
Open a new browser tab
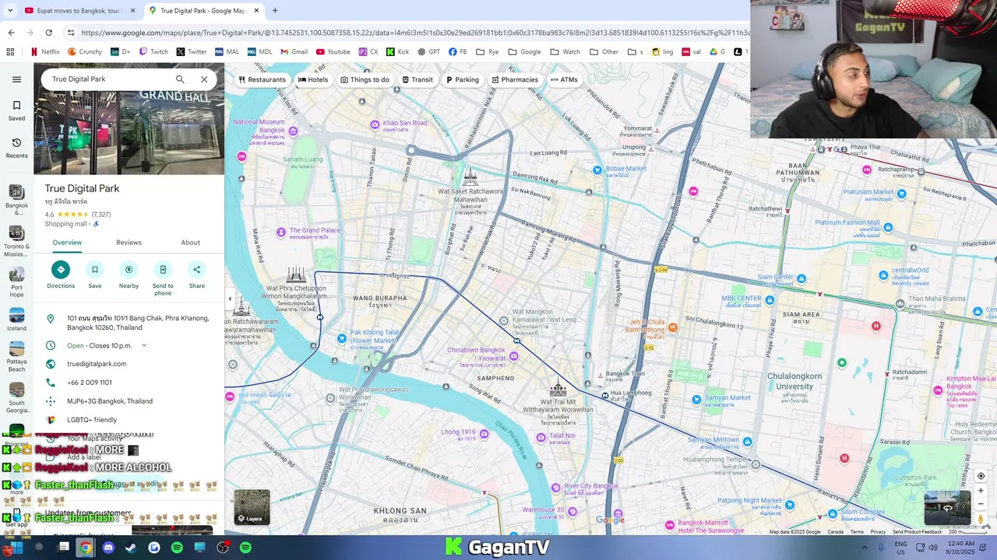(x=275, y=11)
